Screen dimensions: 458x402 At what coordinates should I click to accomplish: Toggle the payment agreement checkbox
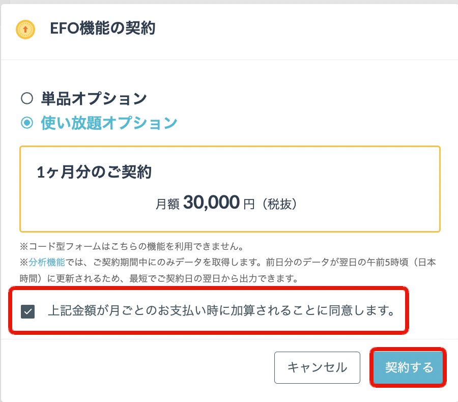click(x=27, y=311)
